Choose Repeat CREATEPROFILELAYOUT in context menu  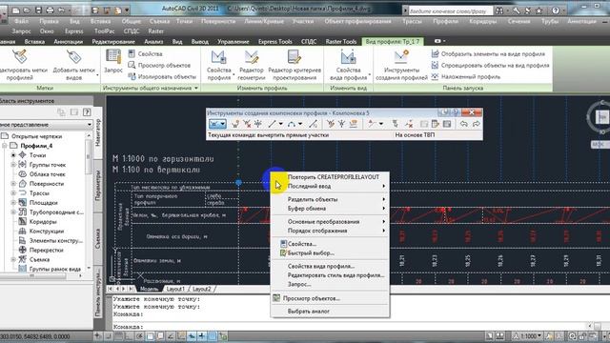pos(331,177)
